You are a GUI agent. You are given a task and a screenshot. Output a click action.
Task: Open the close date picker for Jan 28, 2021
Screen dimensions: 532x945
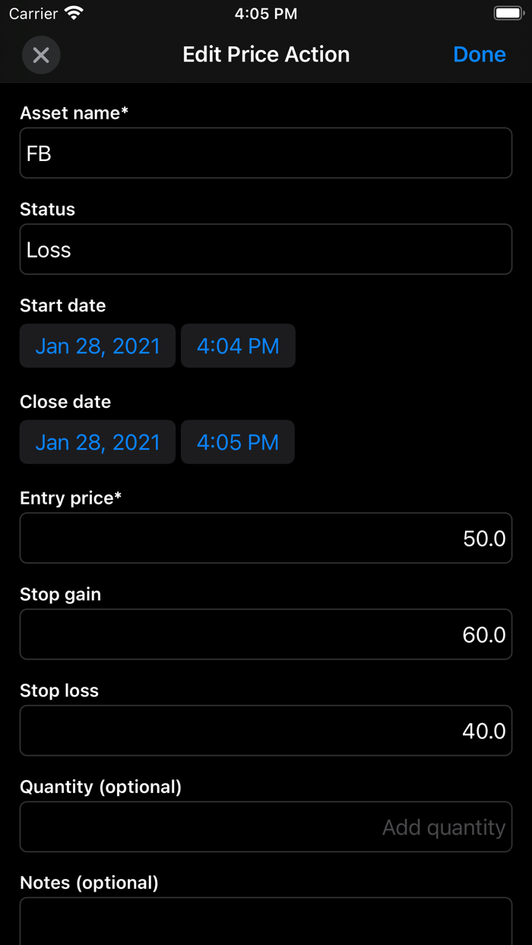(x=97, y=442)
